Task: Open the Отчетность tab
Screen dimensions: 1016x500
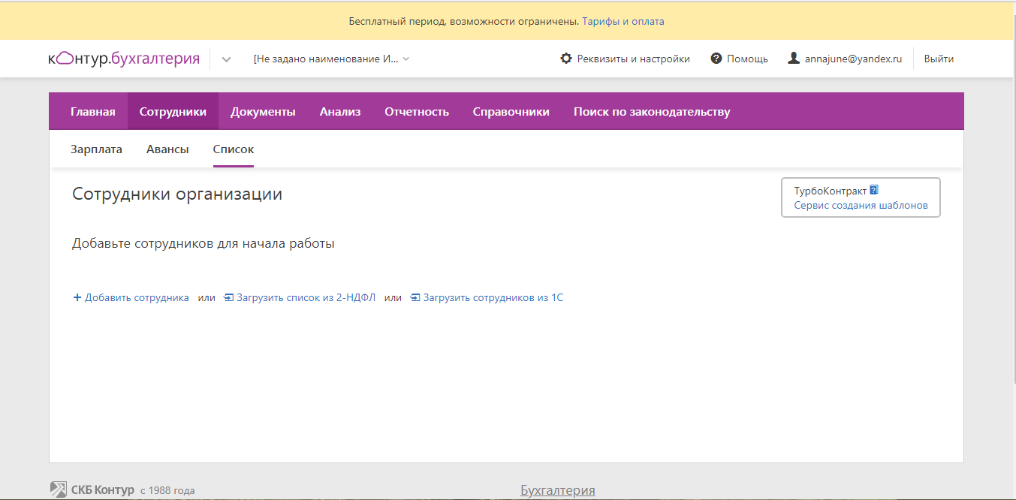Action: point(417,111)
